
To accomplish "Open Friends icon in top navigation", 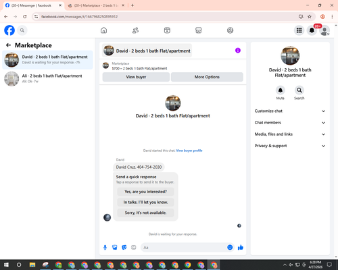I will click(x=135, y=30).
